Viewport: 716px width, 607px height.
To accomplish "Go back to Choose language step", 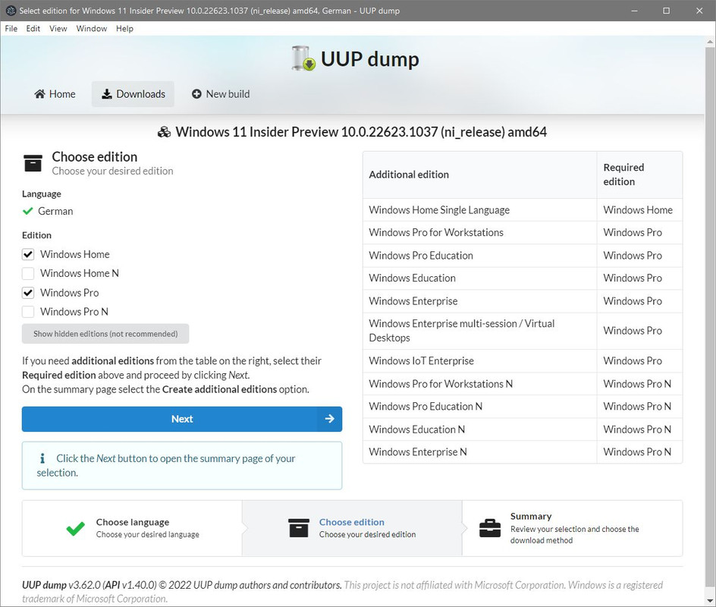I will (x=132, y=528).
